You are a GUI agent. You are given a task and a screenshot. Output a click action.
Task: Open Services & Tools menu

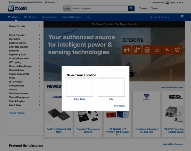click(50, 17)
